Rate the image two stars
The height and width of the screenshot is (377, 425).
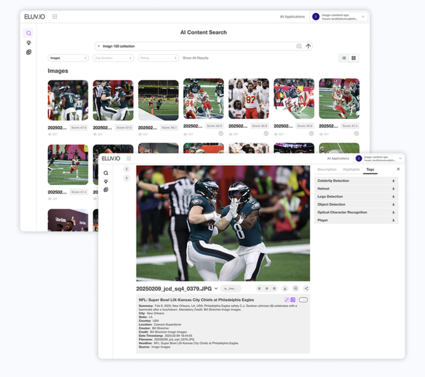tap(267, 288)
